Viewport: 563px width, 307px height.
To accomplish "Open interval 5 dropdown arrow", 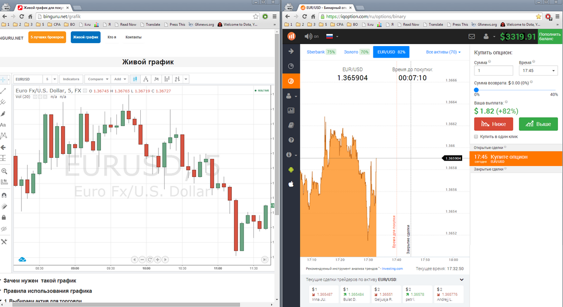I will (x=55, y=79).
